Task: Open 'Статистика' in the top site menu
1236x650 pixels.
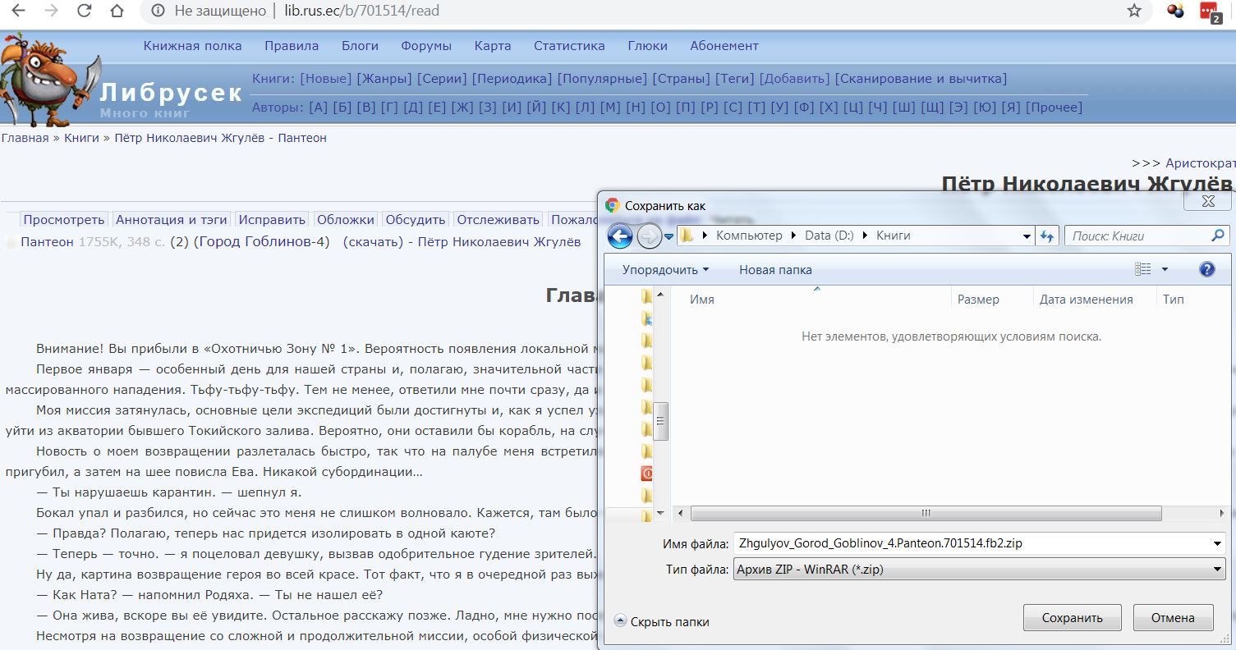Action: point(569,46)
